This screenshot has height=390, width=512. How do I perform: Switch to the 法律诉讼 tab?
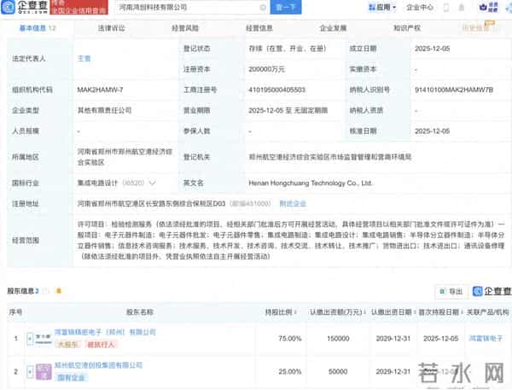pyautogui.click(x=111, y=28)
